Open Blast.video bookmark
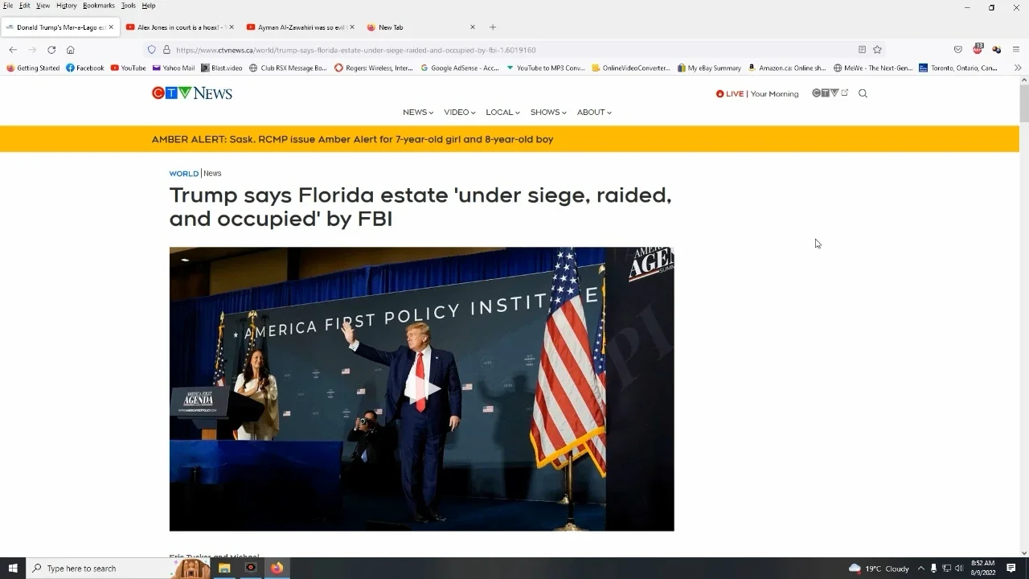Viewport: 1029px width, 579px height. (x=222, y=68)
